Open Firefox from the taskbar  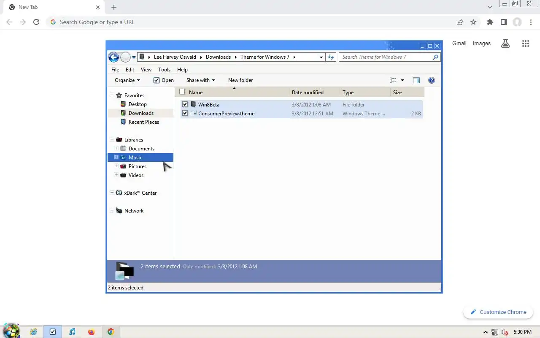click(x=92, y=332)
